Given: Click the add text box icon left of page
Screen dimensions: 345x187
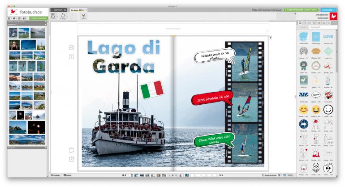Looking at the screenshot, I should pos(71,57).
